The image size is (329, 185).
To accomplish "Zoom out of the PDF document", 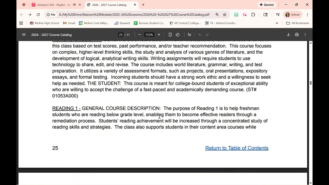I will click(x=139, y=35).
